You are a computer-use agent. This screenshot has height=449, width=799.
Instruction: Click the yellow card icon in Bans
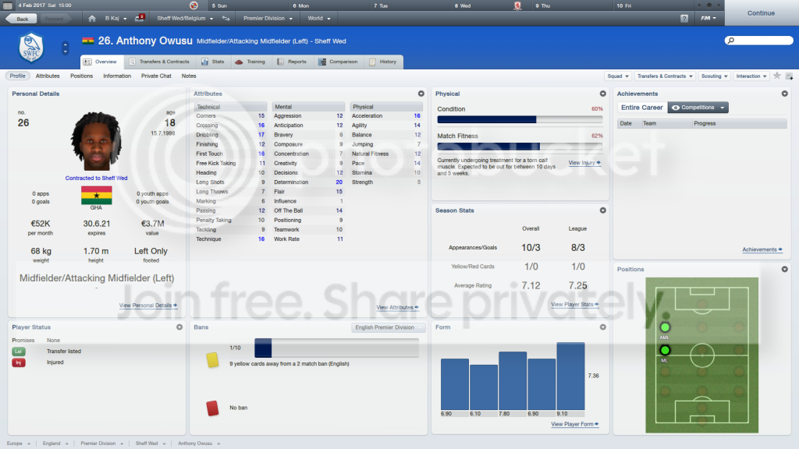tap(212, 360)
